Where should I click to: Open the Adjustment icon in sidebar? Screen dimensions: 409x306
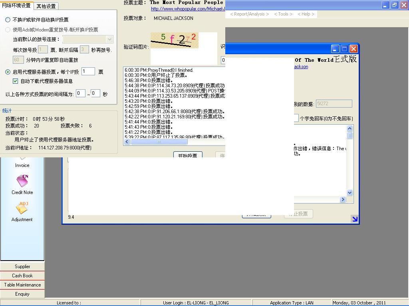pos(22,208)
